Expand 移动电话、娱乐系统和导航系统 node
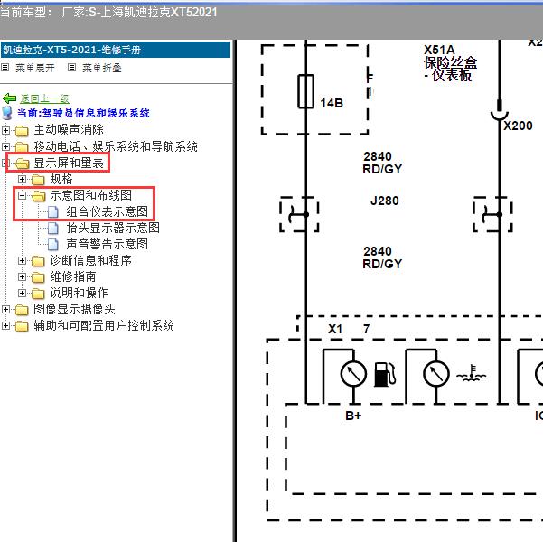This screenshot has width=543, height=542. click(x=5, y=146)
